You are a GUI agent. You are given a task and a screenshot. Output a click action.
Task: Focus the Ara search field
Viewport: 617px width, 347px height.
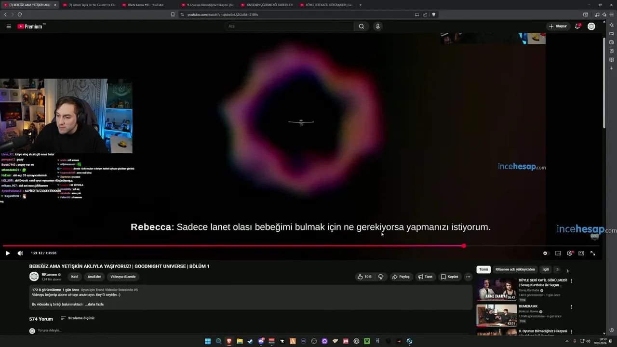(x=289, y=27)
